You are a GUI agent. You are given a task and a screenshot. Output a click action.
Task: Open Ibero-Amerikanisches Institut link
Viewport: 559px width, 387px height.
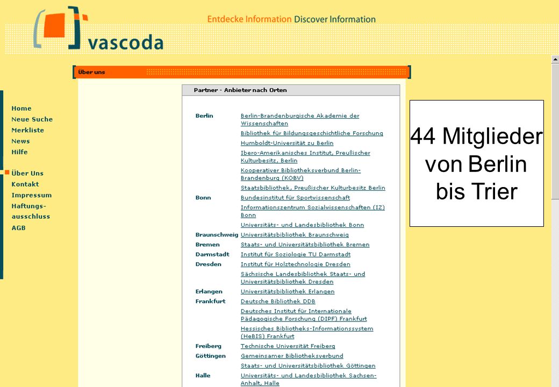point(305,157)
